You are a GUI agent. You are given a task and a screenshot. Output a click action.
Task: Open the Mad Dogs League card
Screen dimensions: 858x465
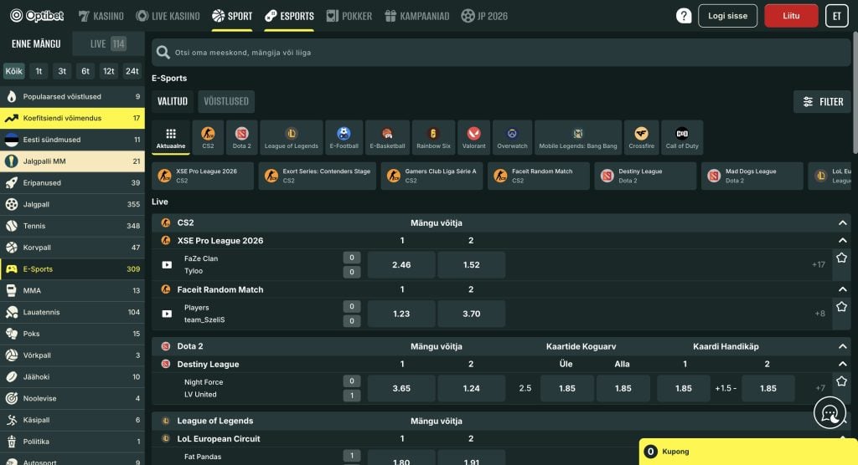pos(752,176)
